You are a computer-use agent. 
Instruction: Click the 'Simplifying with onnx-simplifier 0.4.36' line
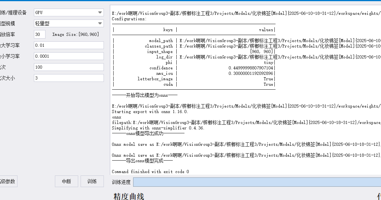(158, 128)
